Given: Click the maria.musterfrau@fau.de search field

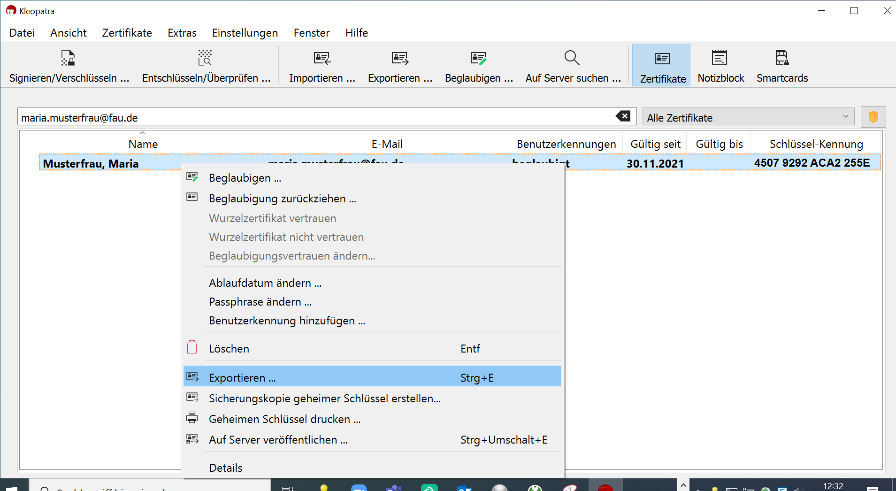Looking at the screenshot, I should [x=314, y=117].
